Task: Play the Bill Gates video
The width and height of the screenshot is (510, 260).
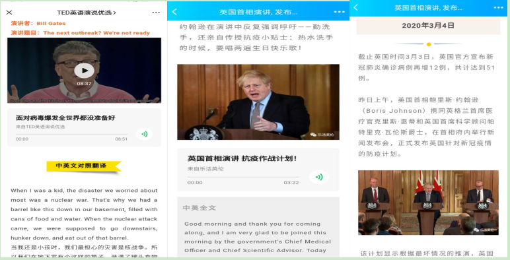Action: click(x=85, y=71)
